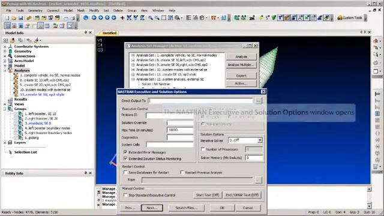Click Start Text (Off) button
The image size is (384, 216).
(208, 195)
